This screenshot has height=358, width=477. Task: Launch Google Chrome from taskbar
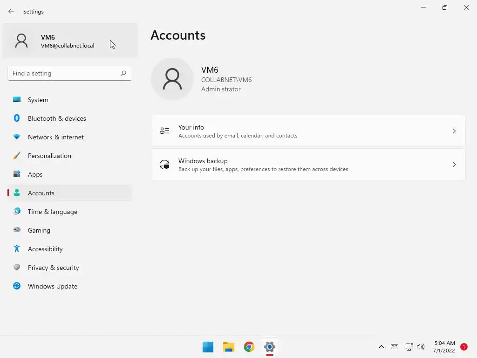(x=249, y=347)
